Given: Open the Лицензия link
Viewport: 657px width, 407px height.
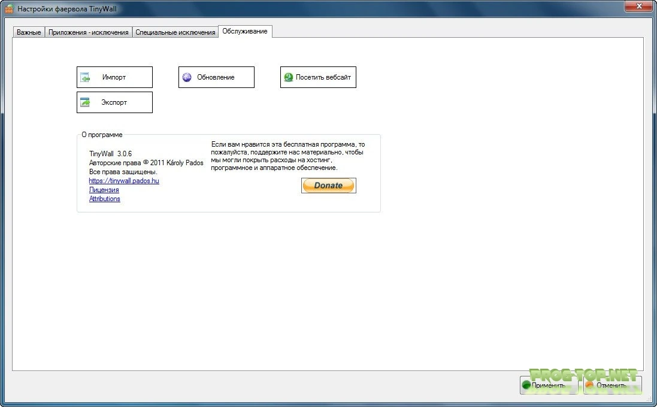Looking at the screenshot, I should coord(104,190).
